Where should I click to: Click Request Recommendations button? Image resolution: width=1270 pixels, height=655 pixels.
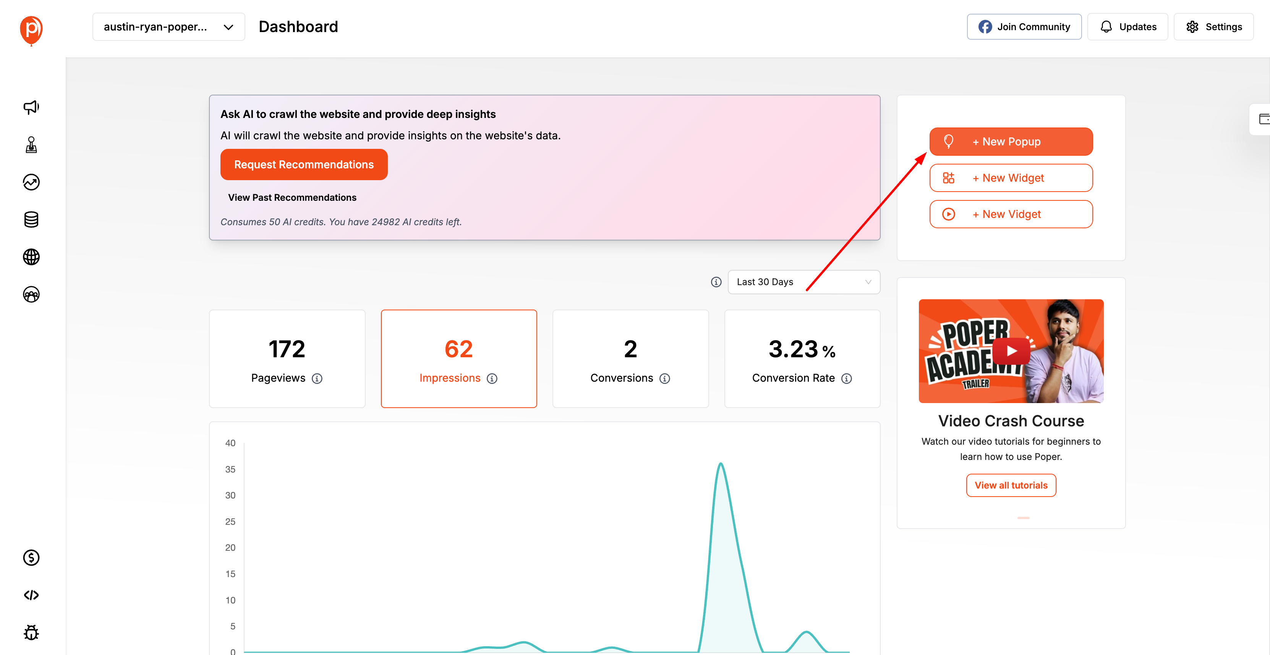click(304, 165)
